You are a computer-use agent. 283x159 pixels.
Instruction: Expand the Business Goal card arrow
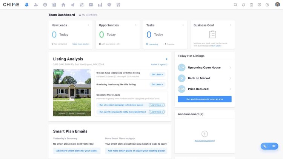tap(231, 25)
